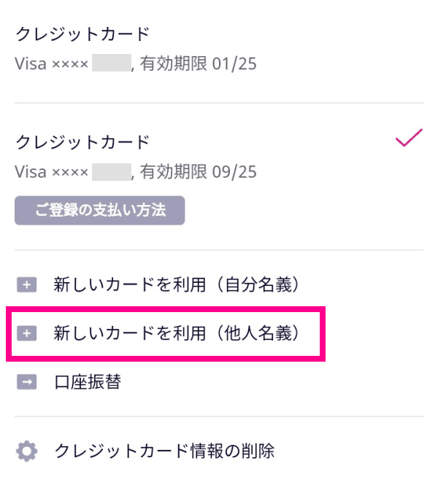Select the クレジットカード heading above 有効期限 09/25
The image size is (438, 490).
(82, 141)
